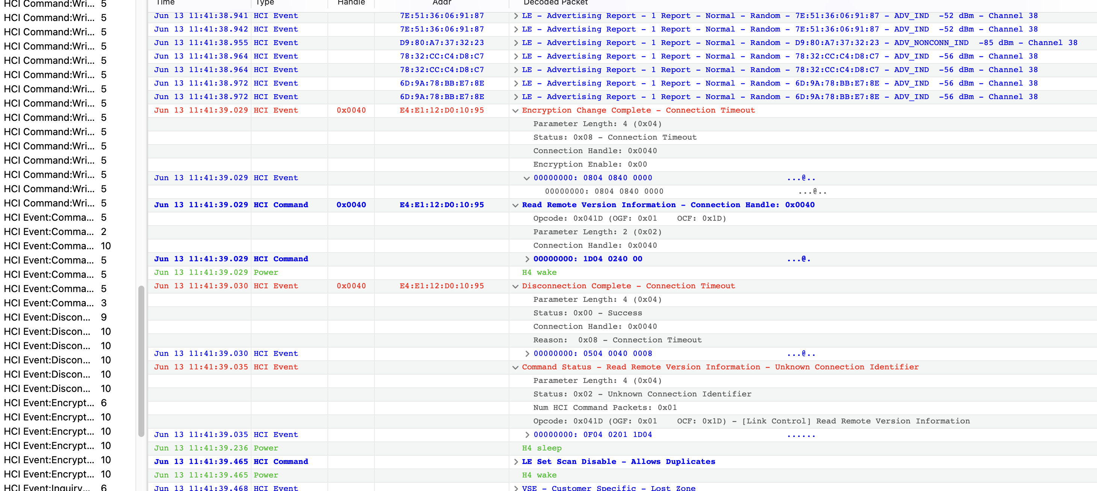Collapse the Command Status event row

pyautogui.click(x=515, y=367)
